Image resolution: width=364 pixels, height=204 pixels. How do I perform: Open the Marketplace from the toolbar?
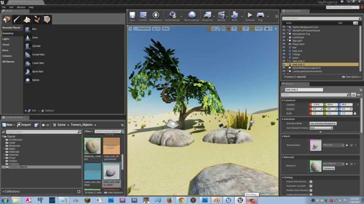click(x=155, y=16)
